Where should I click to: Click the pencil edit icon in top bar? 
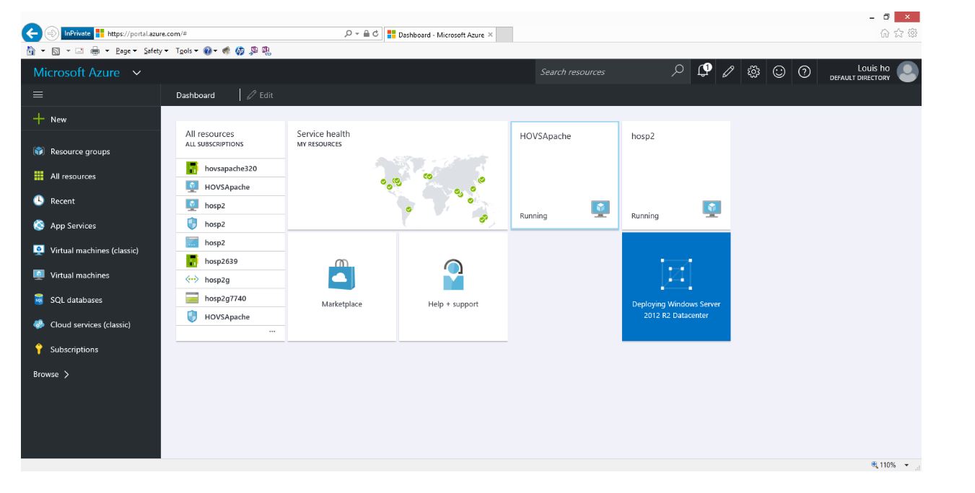728,71
